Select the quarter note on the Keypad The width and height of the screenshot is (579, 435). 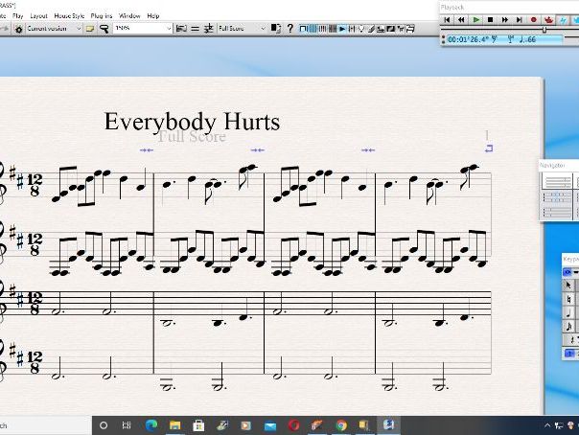click(568, 312)
